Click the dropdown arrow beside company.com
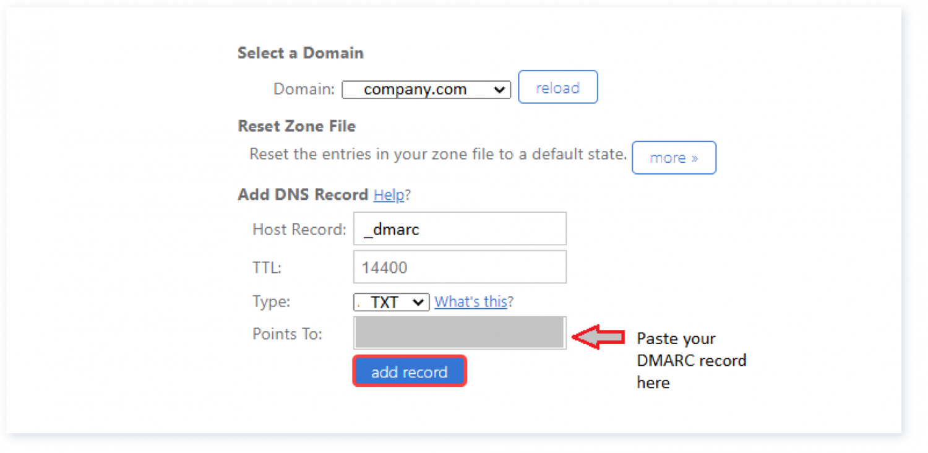Viewport: 928px width, 453px height. [x=500, y=89]
